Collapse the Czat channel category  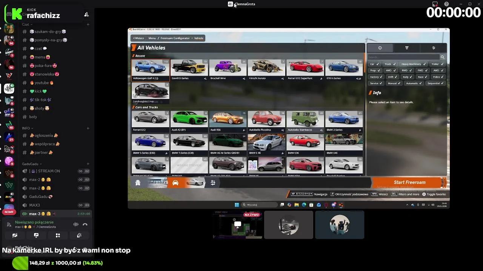point(27,24)
